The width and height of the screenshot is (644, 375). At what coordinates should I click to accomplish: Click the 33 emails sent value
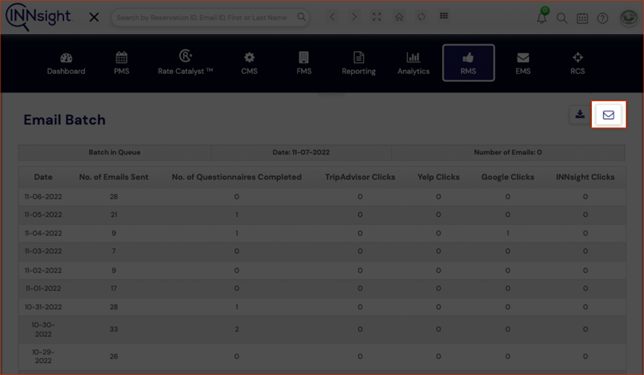[x=114, y=329]
